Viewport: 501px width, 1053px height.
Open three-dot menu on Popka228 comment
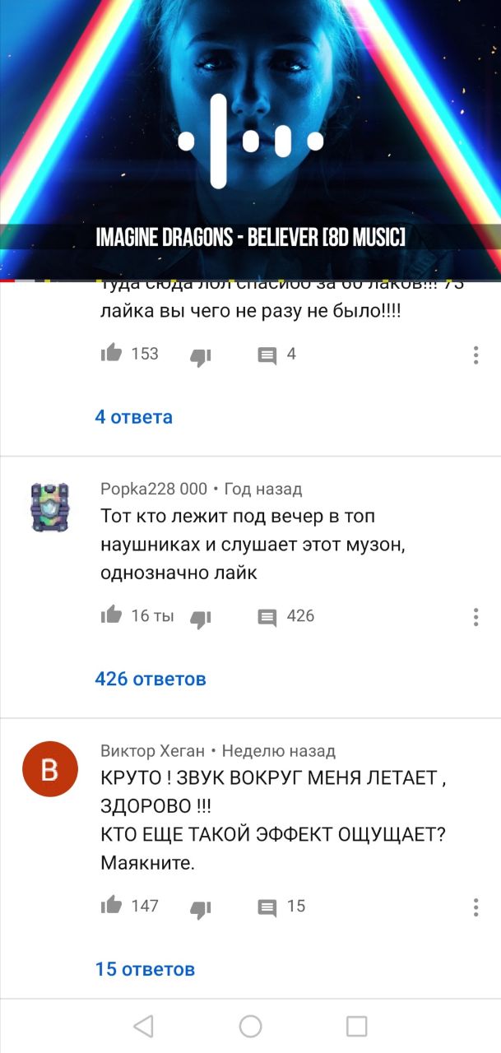(475, 617)
